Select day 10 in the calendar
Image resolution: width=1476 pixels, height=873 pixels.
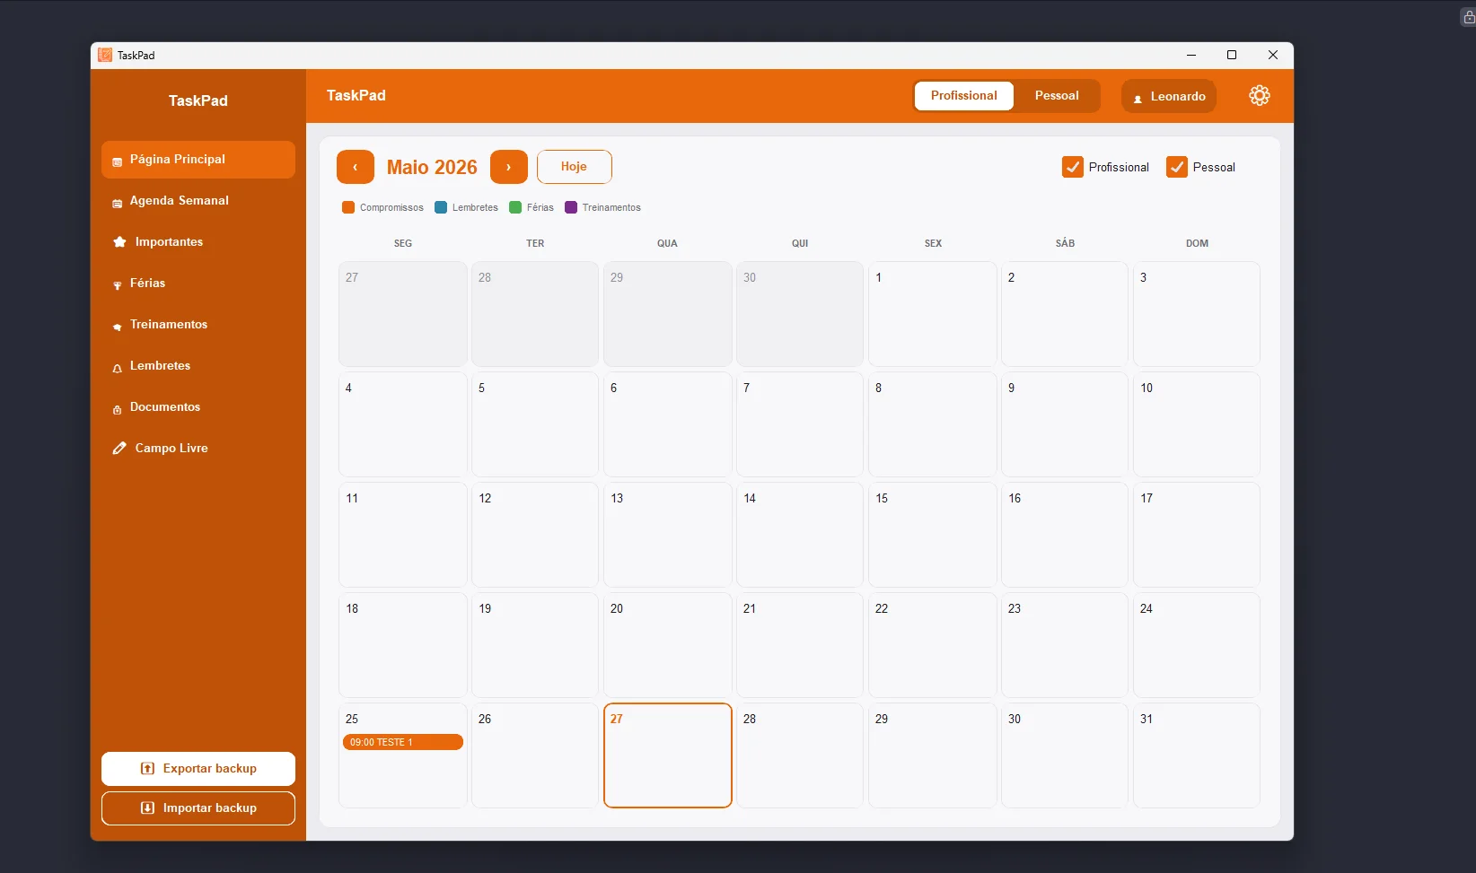1197,424
